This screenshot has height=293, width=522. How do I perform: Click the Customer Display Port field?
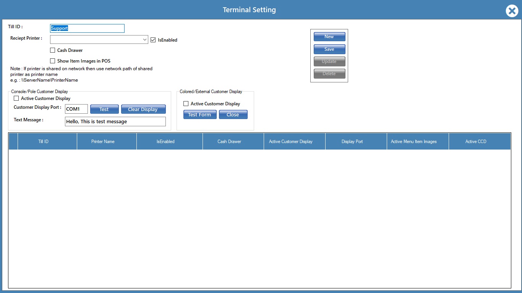pos(76,109)
